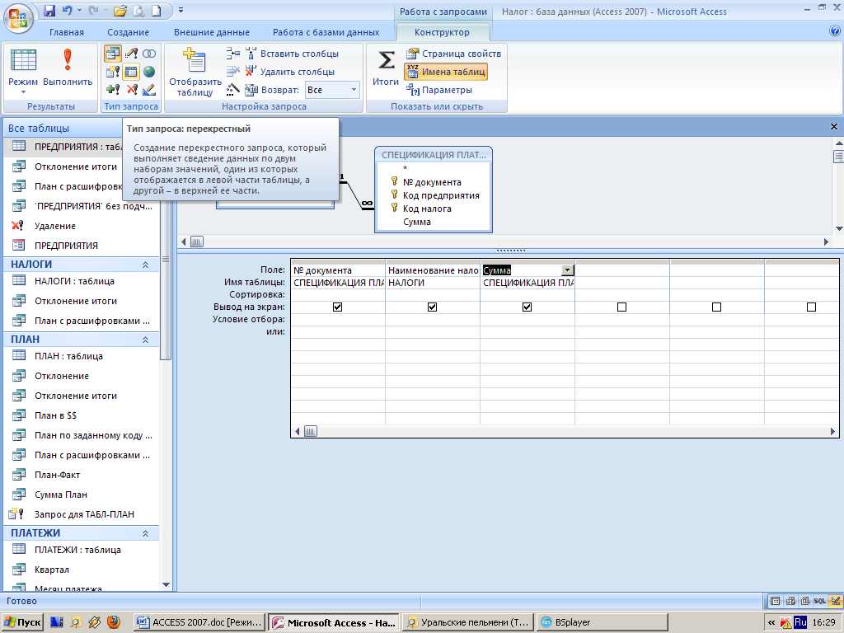The width and height of the screenshot is (844, 633).
Task: Click the Kaspersky tray icon
Action: coord(785,622)
